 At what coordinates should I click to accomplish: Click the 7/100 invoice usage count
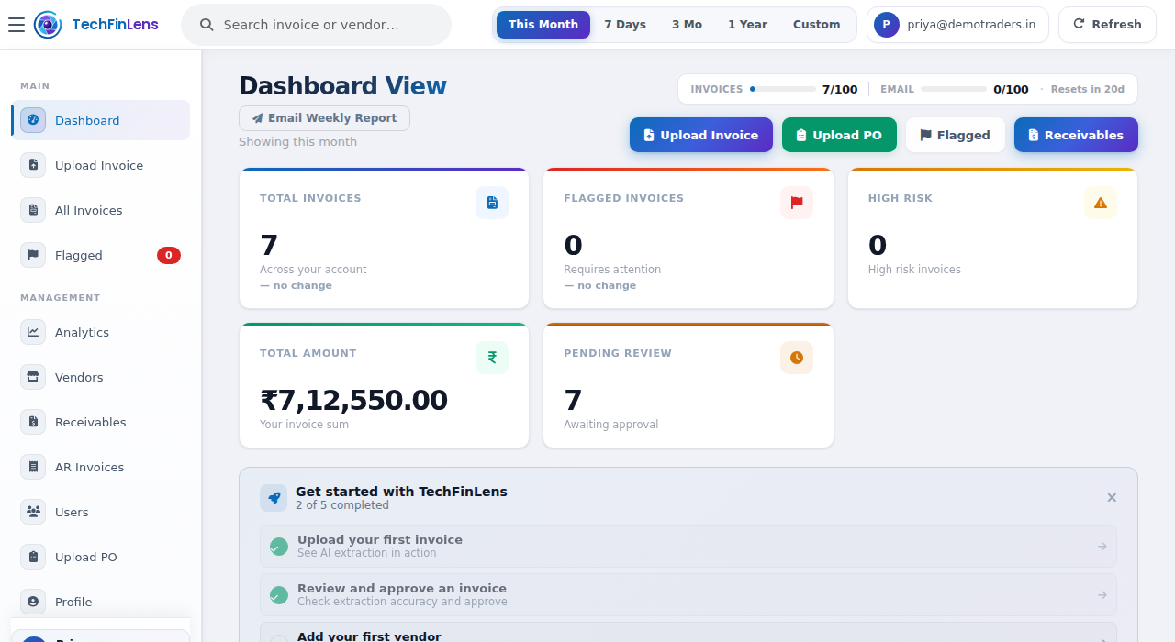pos(840,89)
